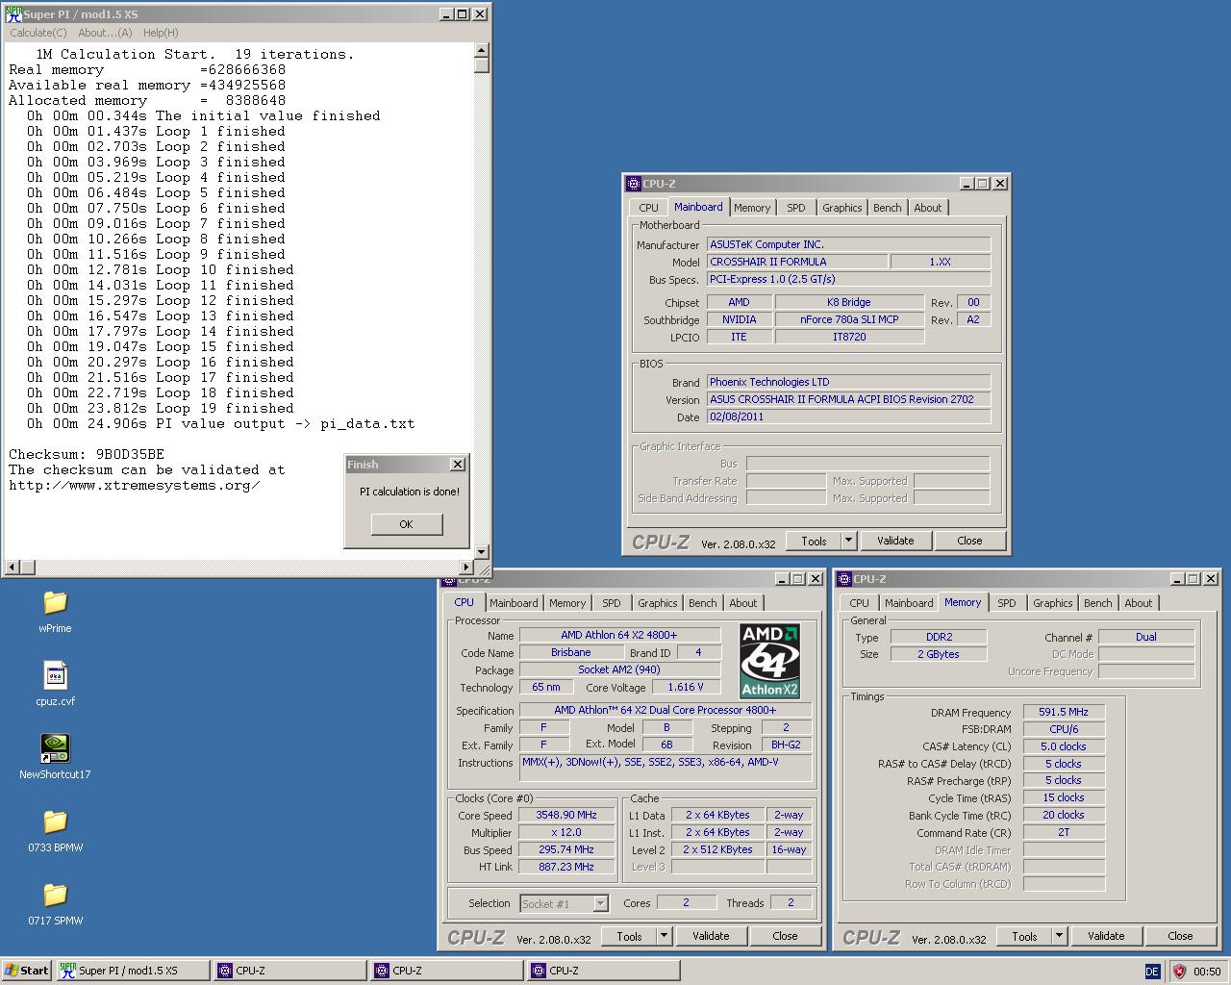Click the HT Link 887.23 MHz value
Image resolution: width=1231 pixels, height=985 pixels.
[566, 867]
